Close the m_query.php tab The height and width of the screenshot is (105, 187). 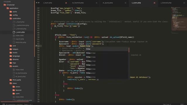click(125, 3)
